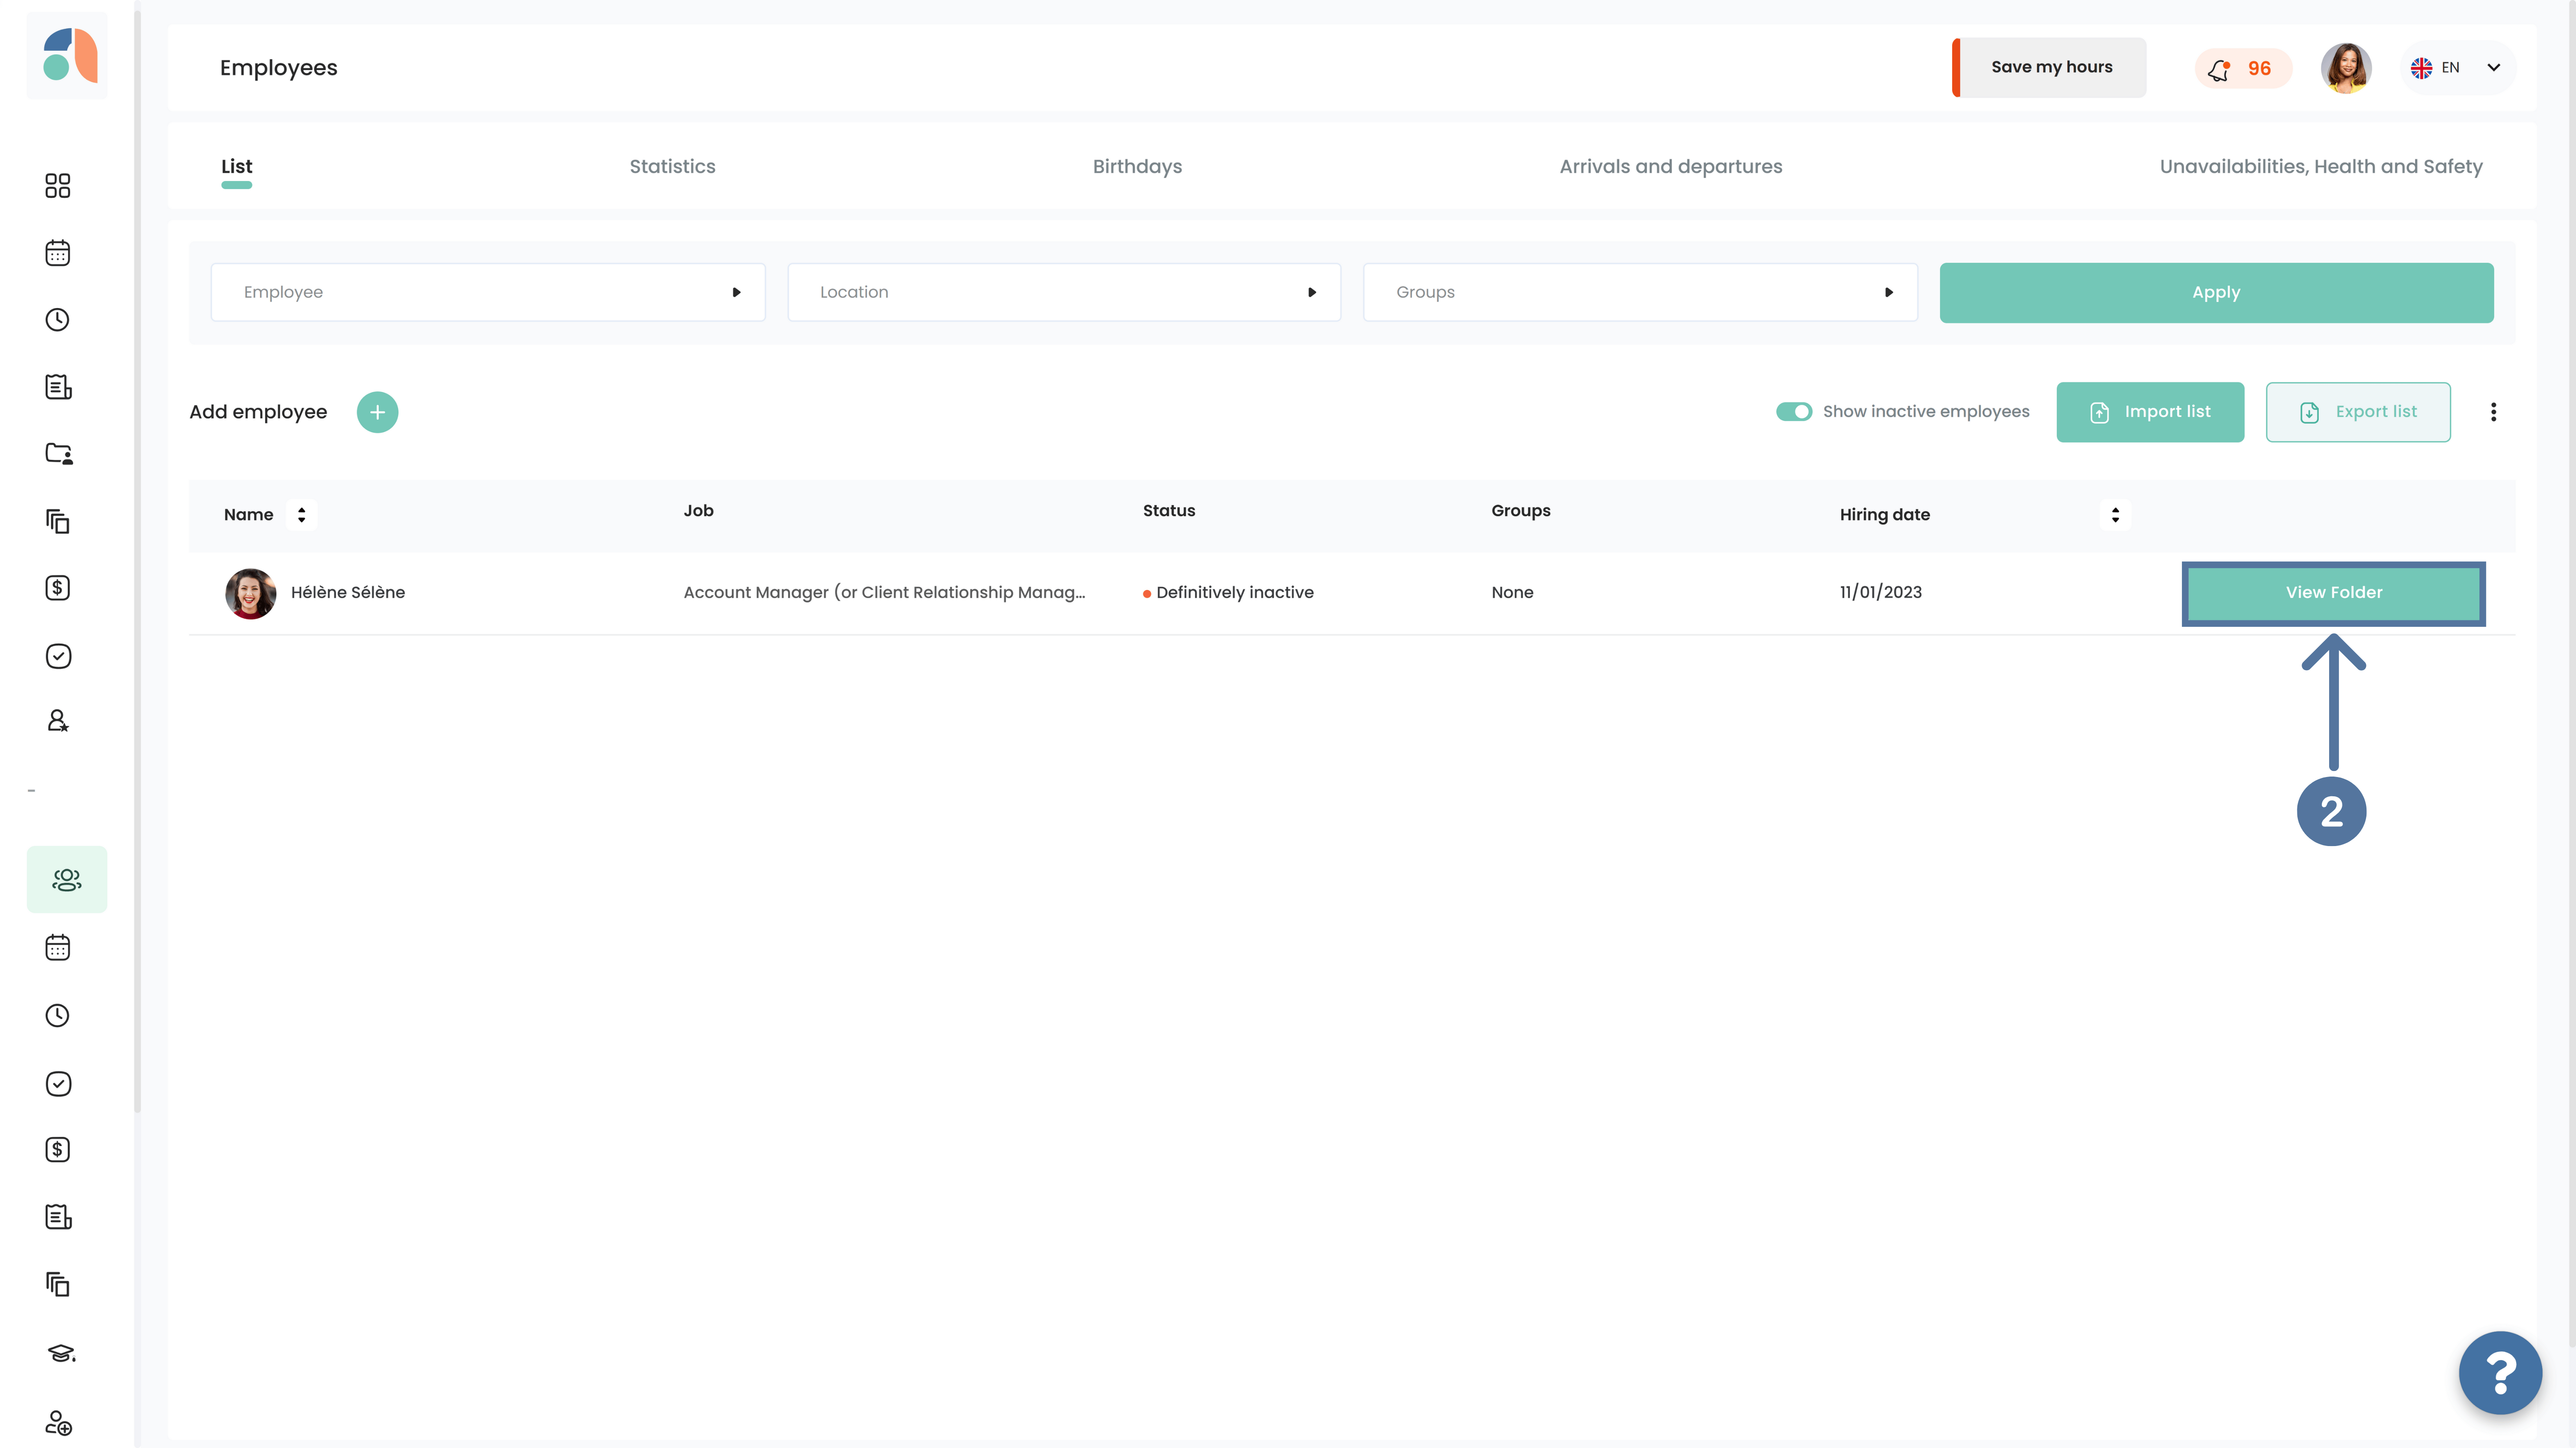Click the Apply filter button
The height and width of the screenshot is (1448, 2576).
[2216, 292]
